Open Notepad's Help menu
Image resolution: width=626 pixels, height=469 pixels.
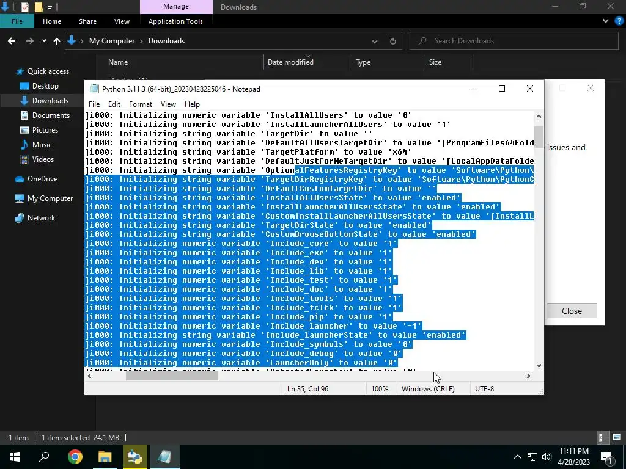(x=192, y=104)
